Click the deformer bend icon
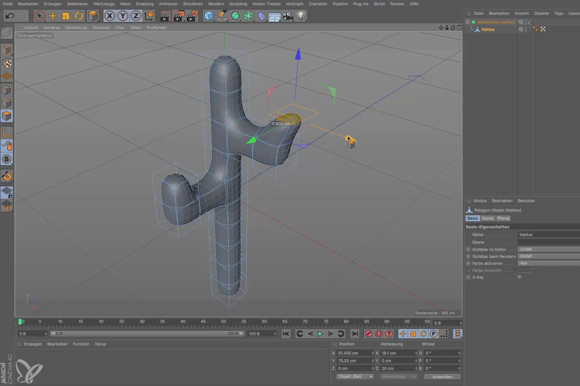 coord(261,16)
